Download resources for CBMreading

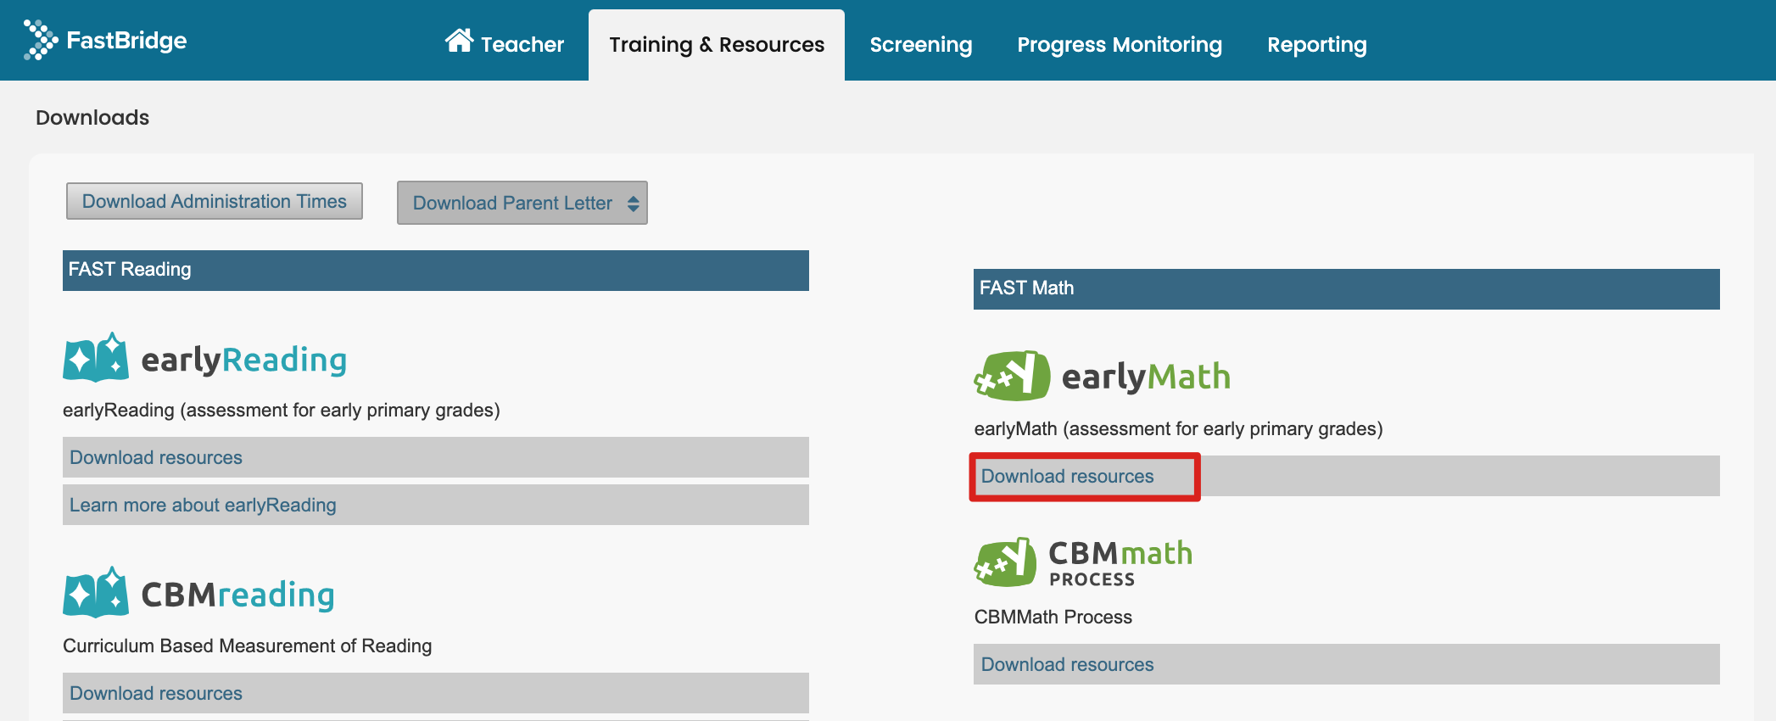click(x=156, y=694)
